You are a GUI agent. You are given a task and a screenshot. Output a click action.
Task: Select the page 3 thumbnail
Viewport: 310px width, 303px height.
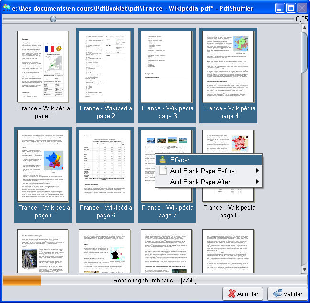coord(166,66)
